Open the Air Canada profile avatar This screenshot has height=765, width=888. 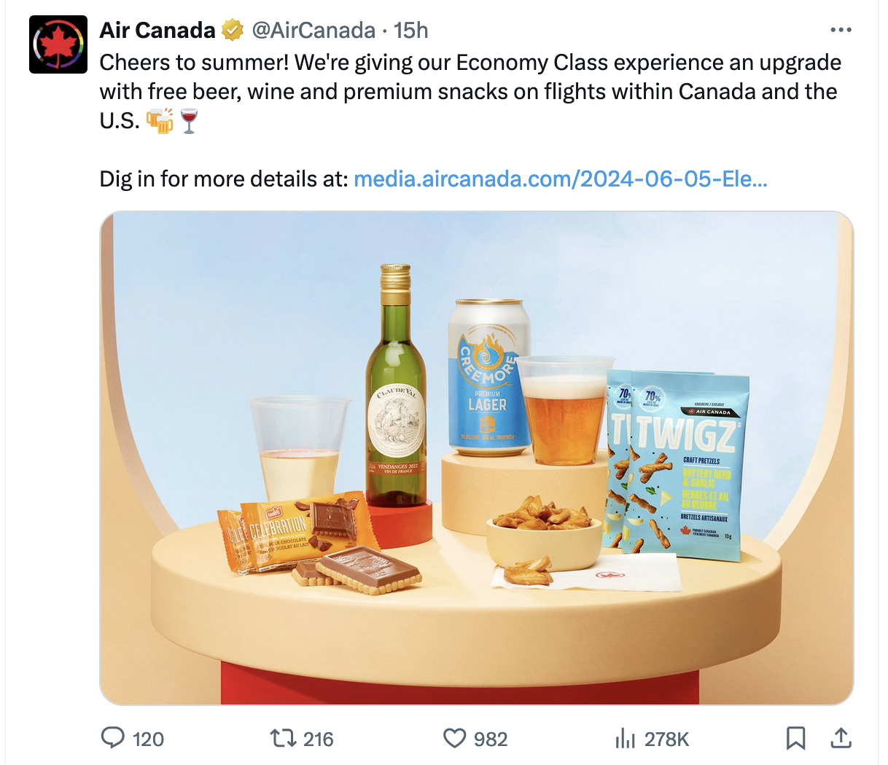[58, 44]
